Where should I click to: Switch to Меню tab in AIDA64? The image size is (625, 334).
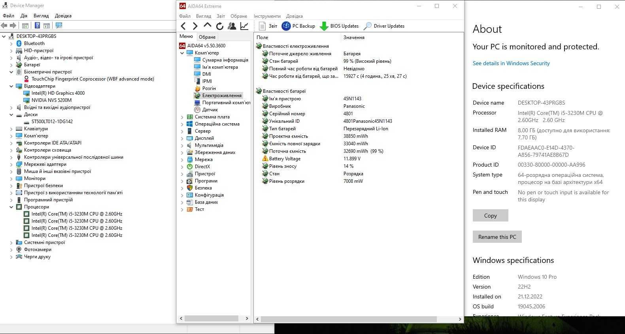coord(186,36)
